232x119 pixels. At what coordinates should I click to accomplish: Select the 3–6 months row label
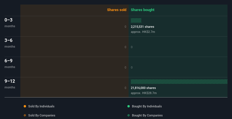pyautogui.click(x=10, y=43)
